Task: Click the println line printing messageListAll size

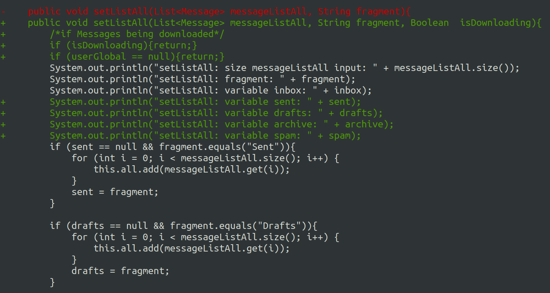Action: (x=284, y=68)
